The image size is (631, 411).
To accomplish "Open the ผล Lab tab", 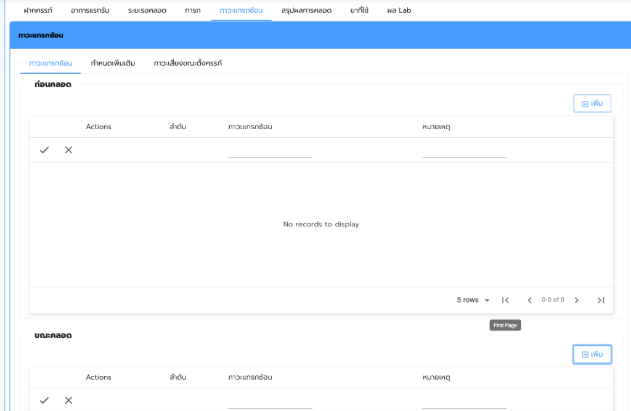I will pos(399,10).
